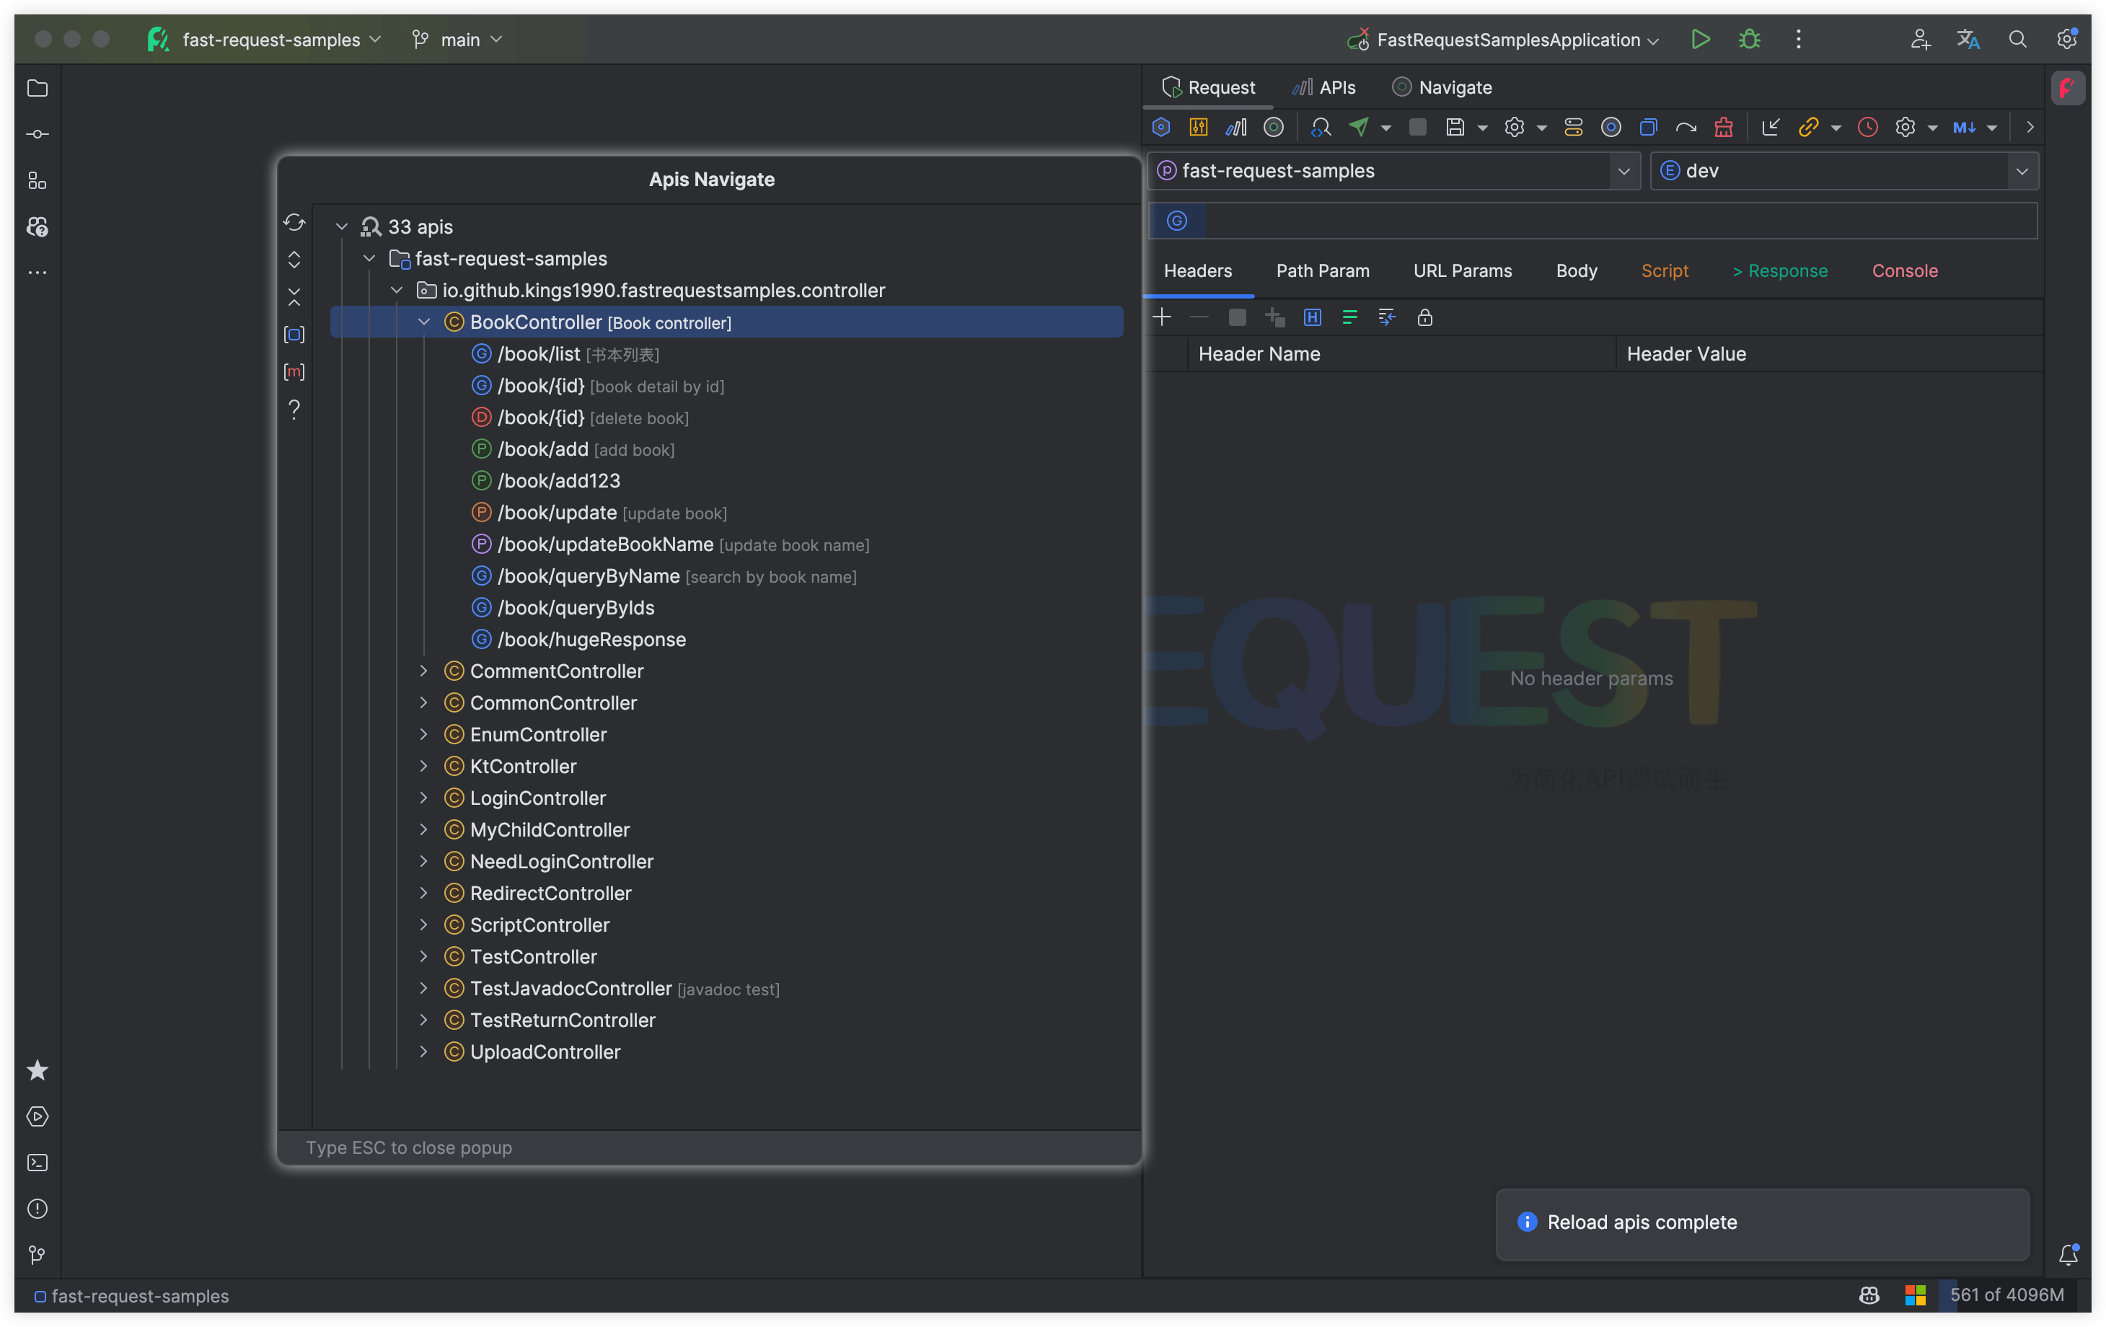Click the URL input field
Screen dimensions: 2106x1327
[1618, 221]
